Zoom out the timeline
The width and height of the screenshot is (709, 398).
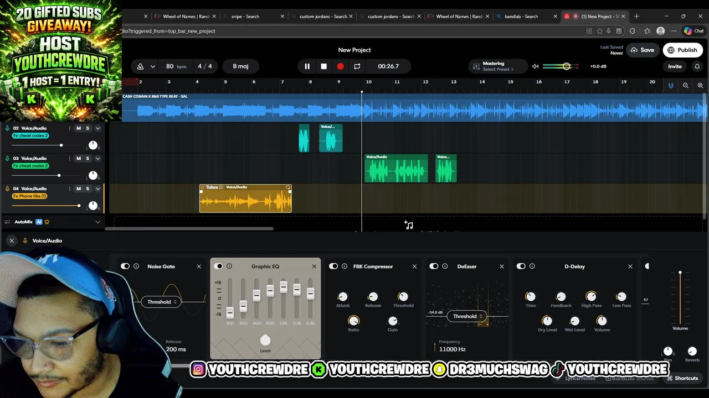tap(685, 85)
